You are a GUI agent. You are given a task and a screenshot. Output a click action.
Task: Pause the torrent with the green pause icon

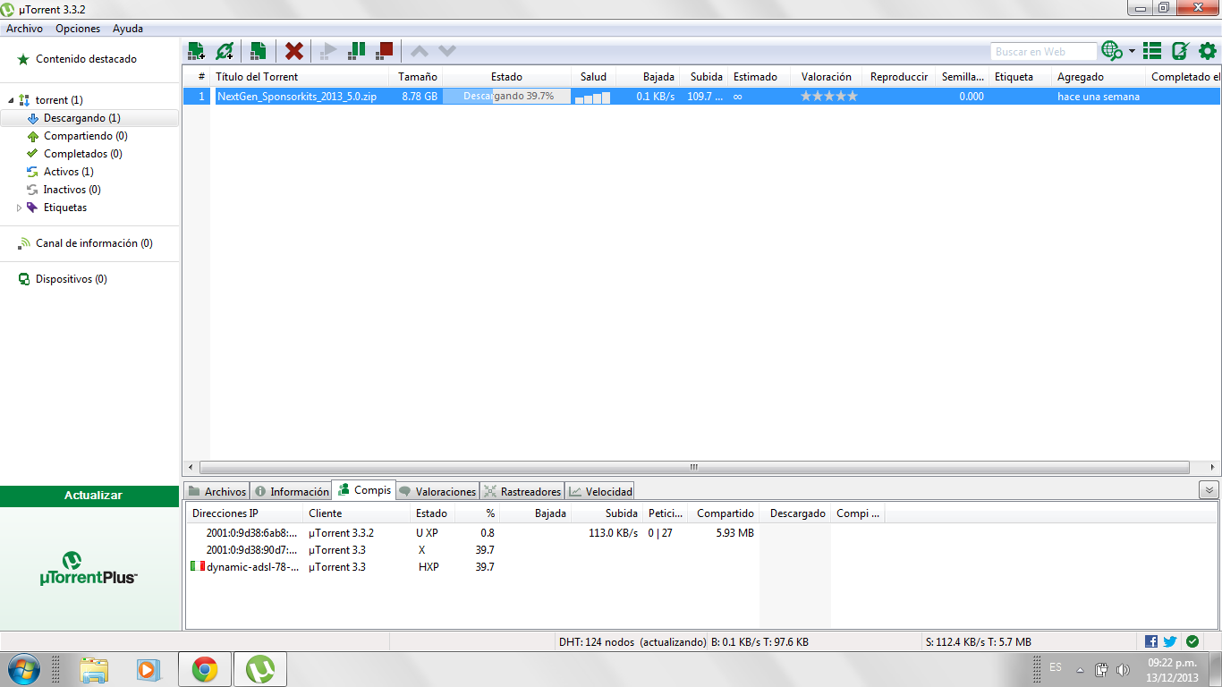pyautogui.click(x=356, y=51)
